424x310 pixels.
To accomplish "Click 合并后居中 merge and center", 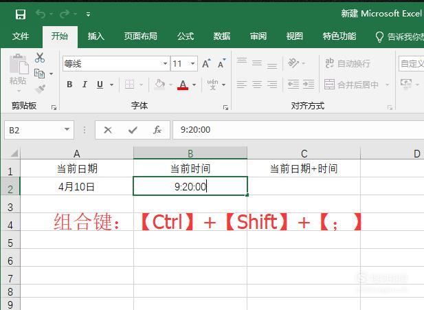I will (x=351, y=85).
